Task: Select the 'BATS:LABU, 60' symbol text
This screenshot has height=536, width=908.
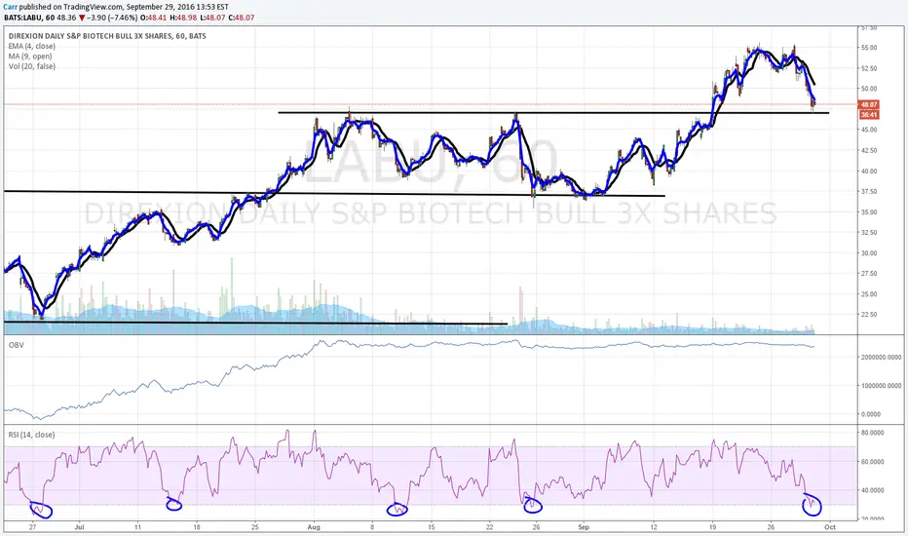Action: (29, 18)
